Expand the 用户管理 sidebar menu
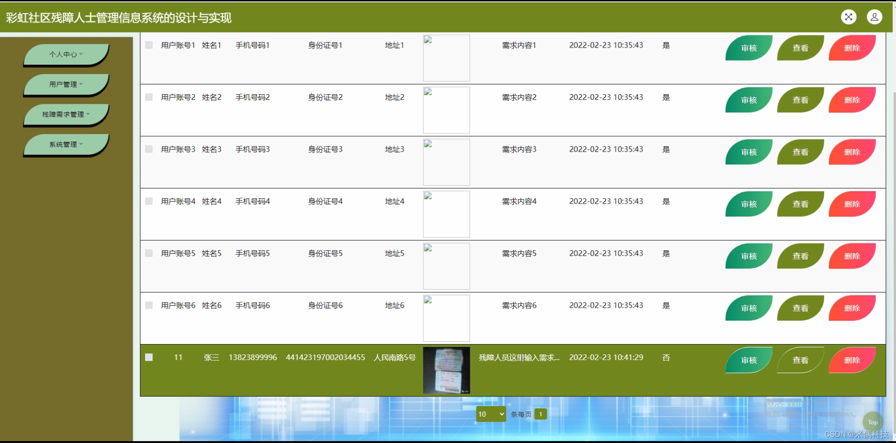The height and width of the screenshot is (443, 896). click(66, 85)
